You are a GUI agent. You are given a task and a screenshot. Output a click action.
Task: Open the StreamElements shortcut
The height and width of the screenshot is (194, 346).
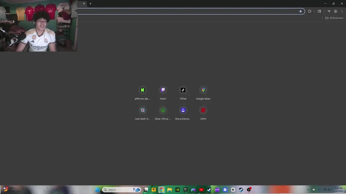tap(183, 113)
